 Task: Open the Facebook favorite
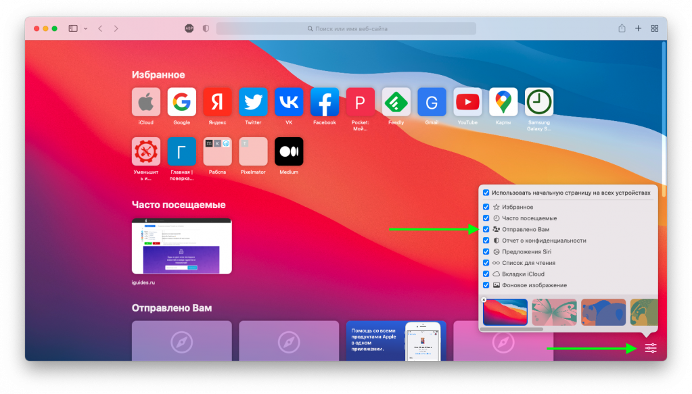coord(325,102)
